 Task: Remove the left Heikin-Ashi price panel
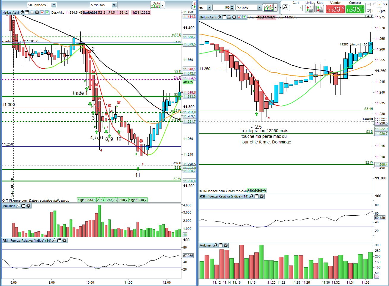coord(37,12)
